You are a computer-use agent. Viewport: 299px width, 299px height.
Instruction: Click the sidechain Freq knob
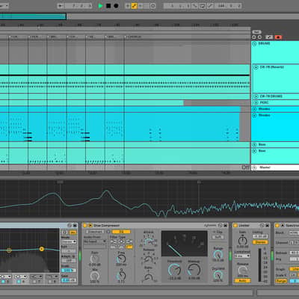121,259
